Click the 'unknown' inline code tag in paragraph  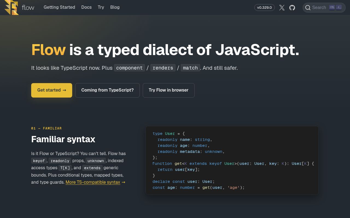[x=96, y=161]
